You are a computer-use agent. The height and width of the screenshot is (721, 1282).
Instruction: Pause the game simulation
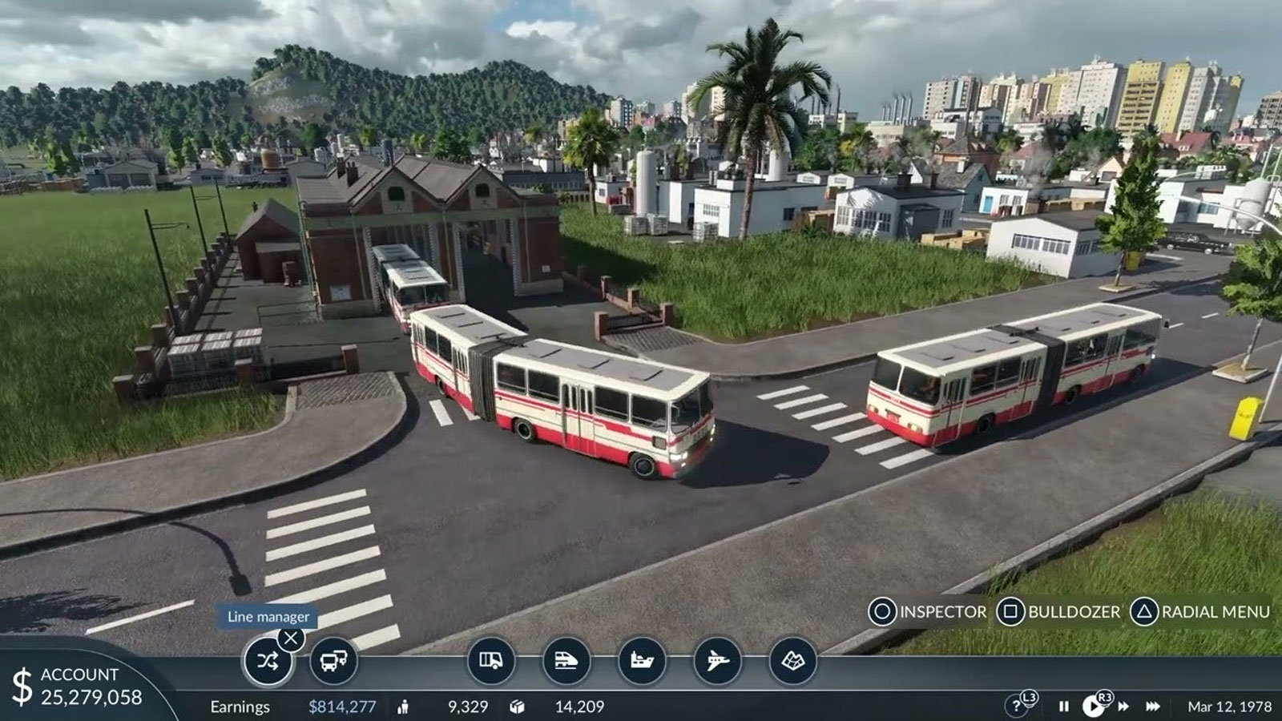1063,707
